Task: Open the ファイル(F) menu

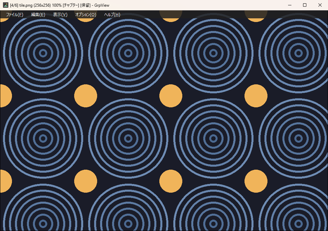Action: [14, 14]
